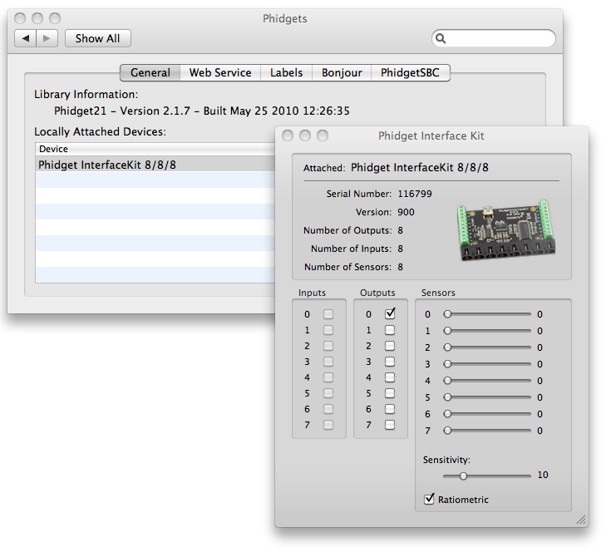Click the Sensor 7 slider knob

point(447,430)
